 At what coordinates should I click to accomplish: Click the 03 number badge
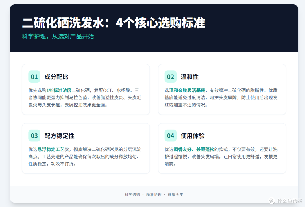tap(34, 136)
